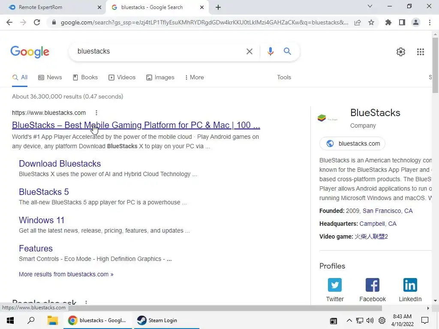Open the volume control in tray
The image size is (439, 329).
pyautogui.click(x=370, y=320)
